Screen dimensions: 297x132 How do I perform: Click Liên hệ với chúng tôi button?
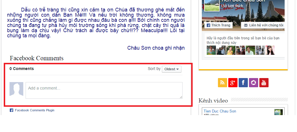[x=263, y=25]
